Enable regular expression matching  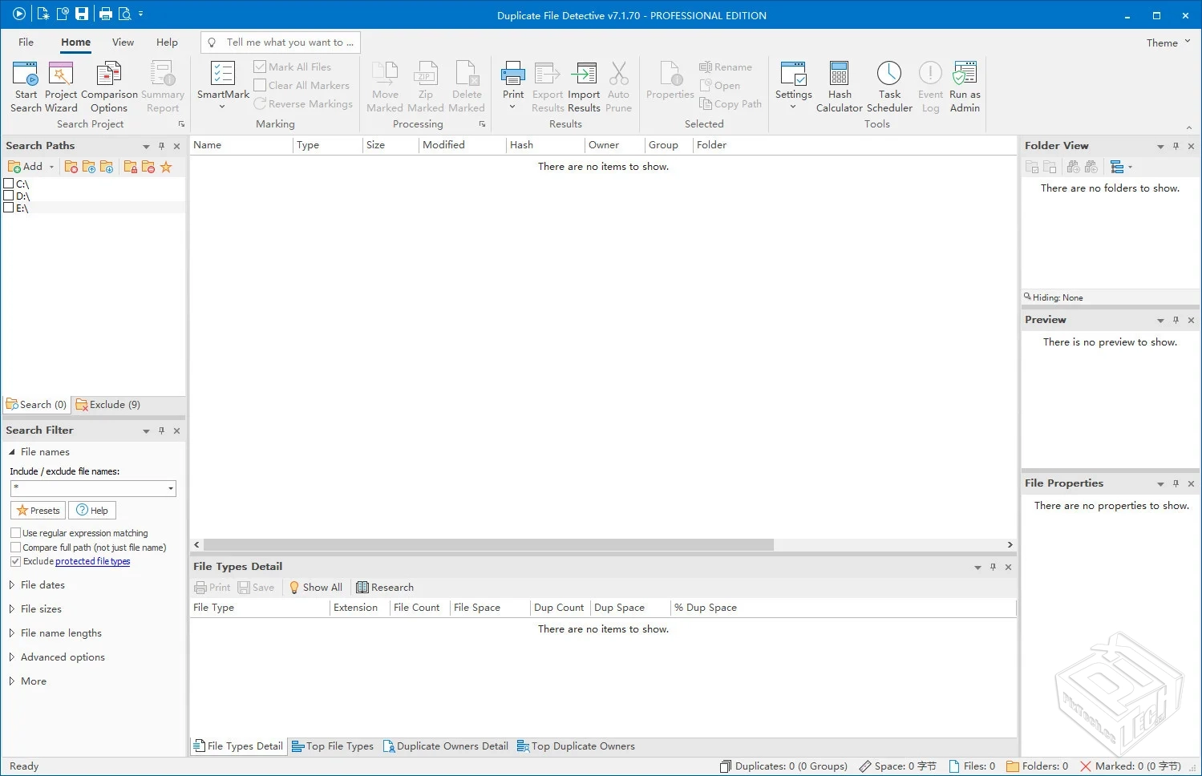pos(16,532)
